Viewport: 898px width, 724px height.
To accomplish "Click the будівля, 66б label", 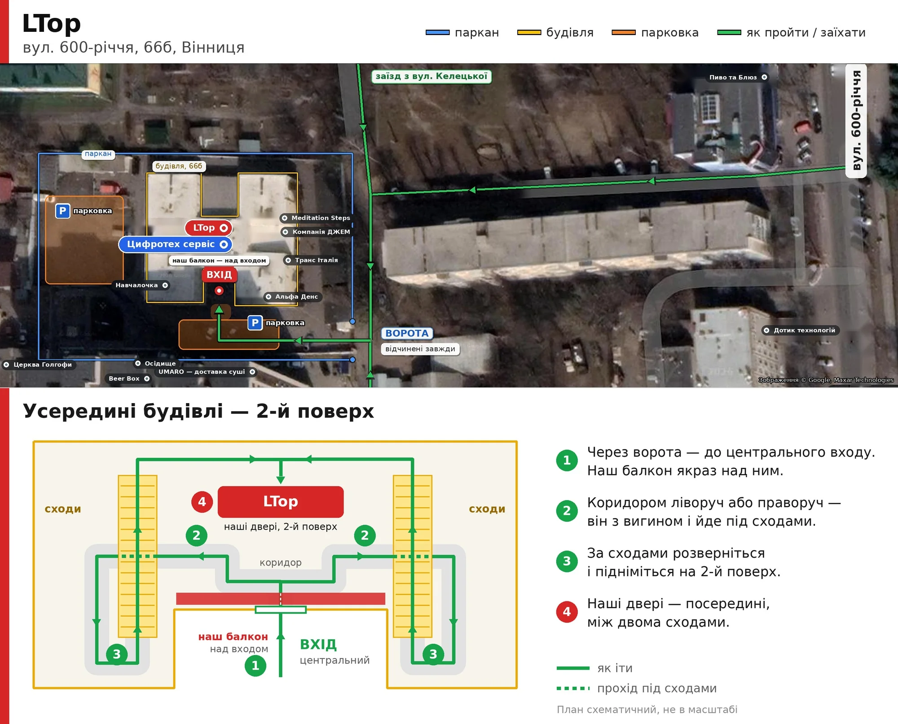I will tap(179, 166).
